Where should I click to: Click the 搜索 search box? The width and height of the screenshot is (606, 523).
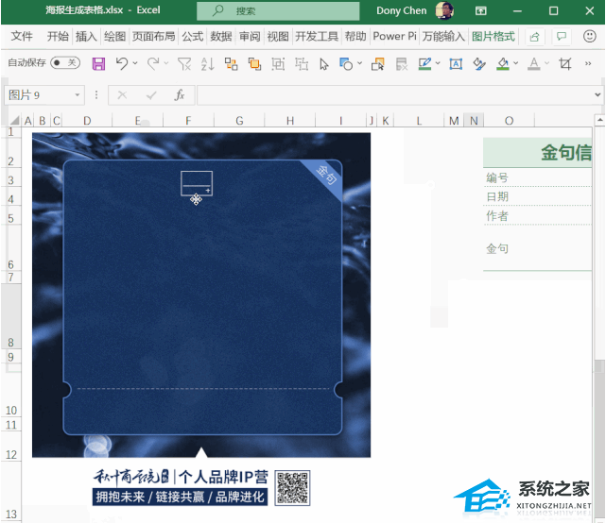coord(278,10)
